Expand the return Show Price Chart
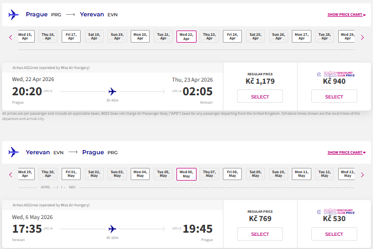The width and height of the screenshot is (373, 249). pos(346,152)
